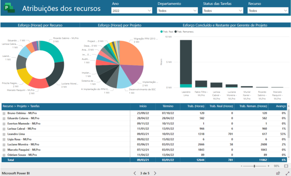
Task: Go to previous report page arrow
Action: pyautogui.click(x=135, y=173)
